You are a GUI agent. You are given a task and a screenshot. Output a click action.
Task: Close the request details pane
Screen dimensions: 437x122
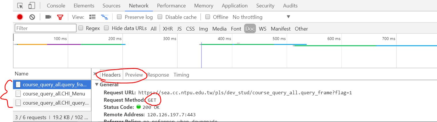coord(95,74)
